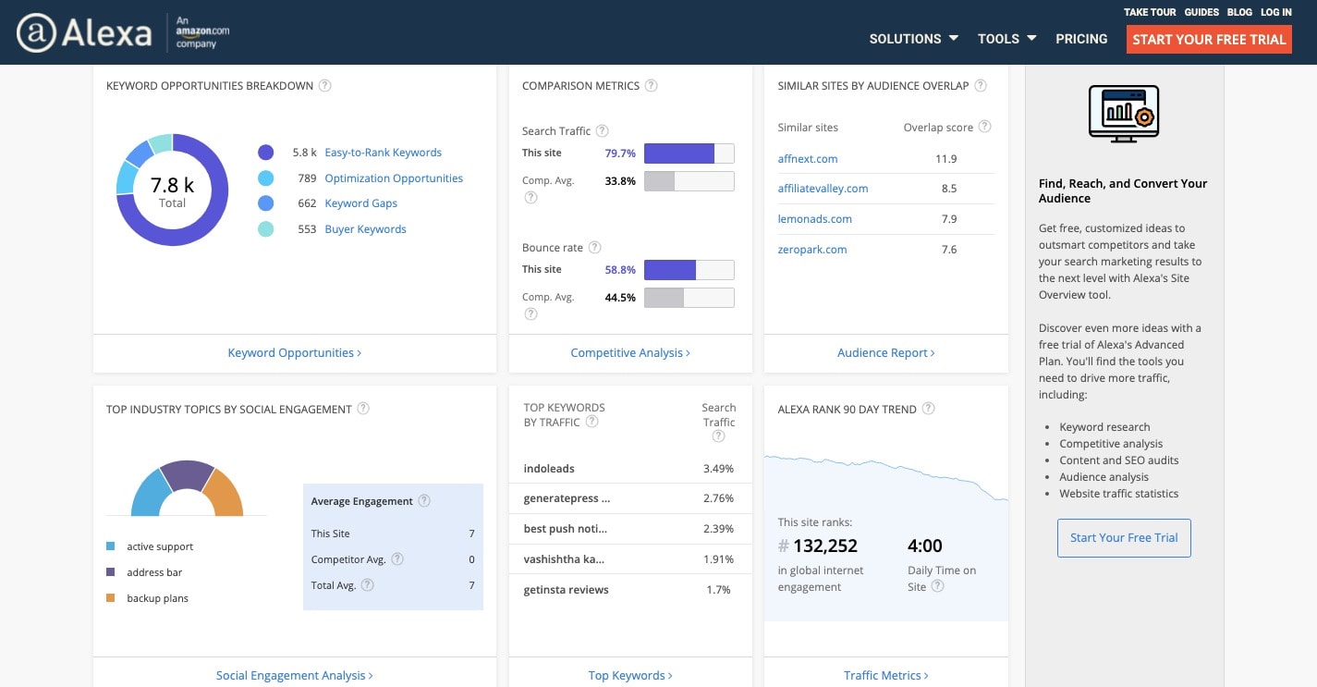
Task: Click help icon next to Total Avg.
Action: (367, 585)
